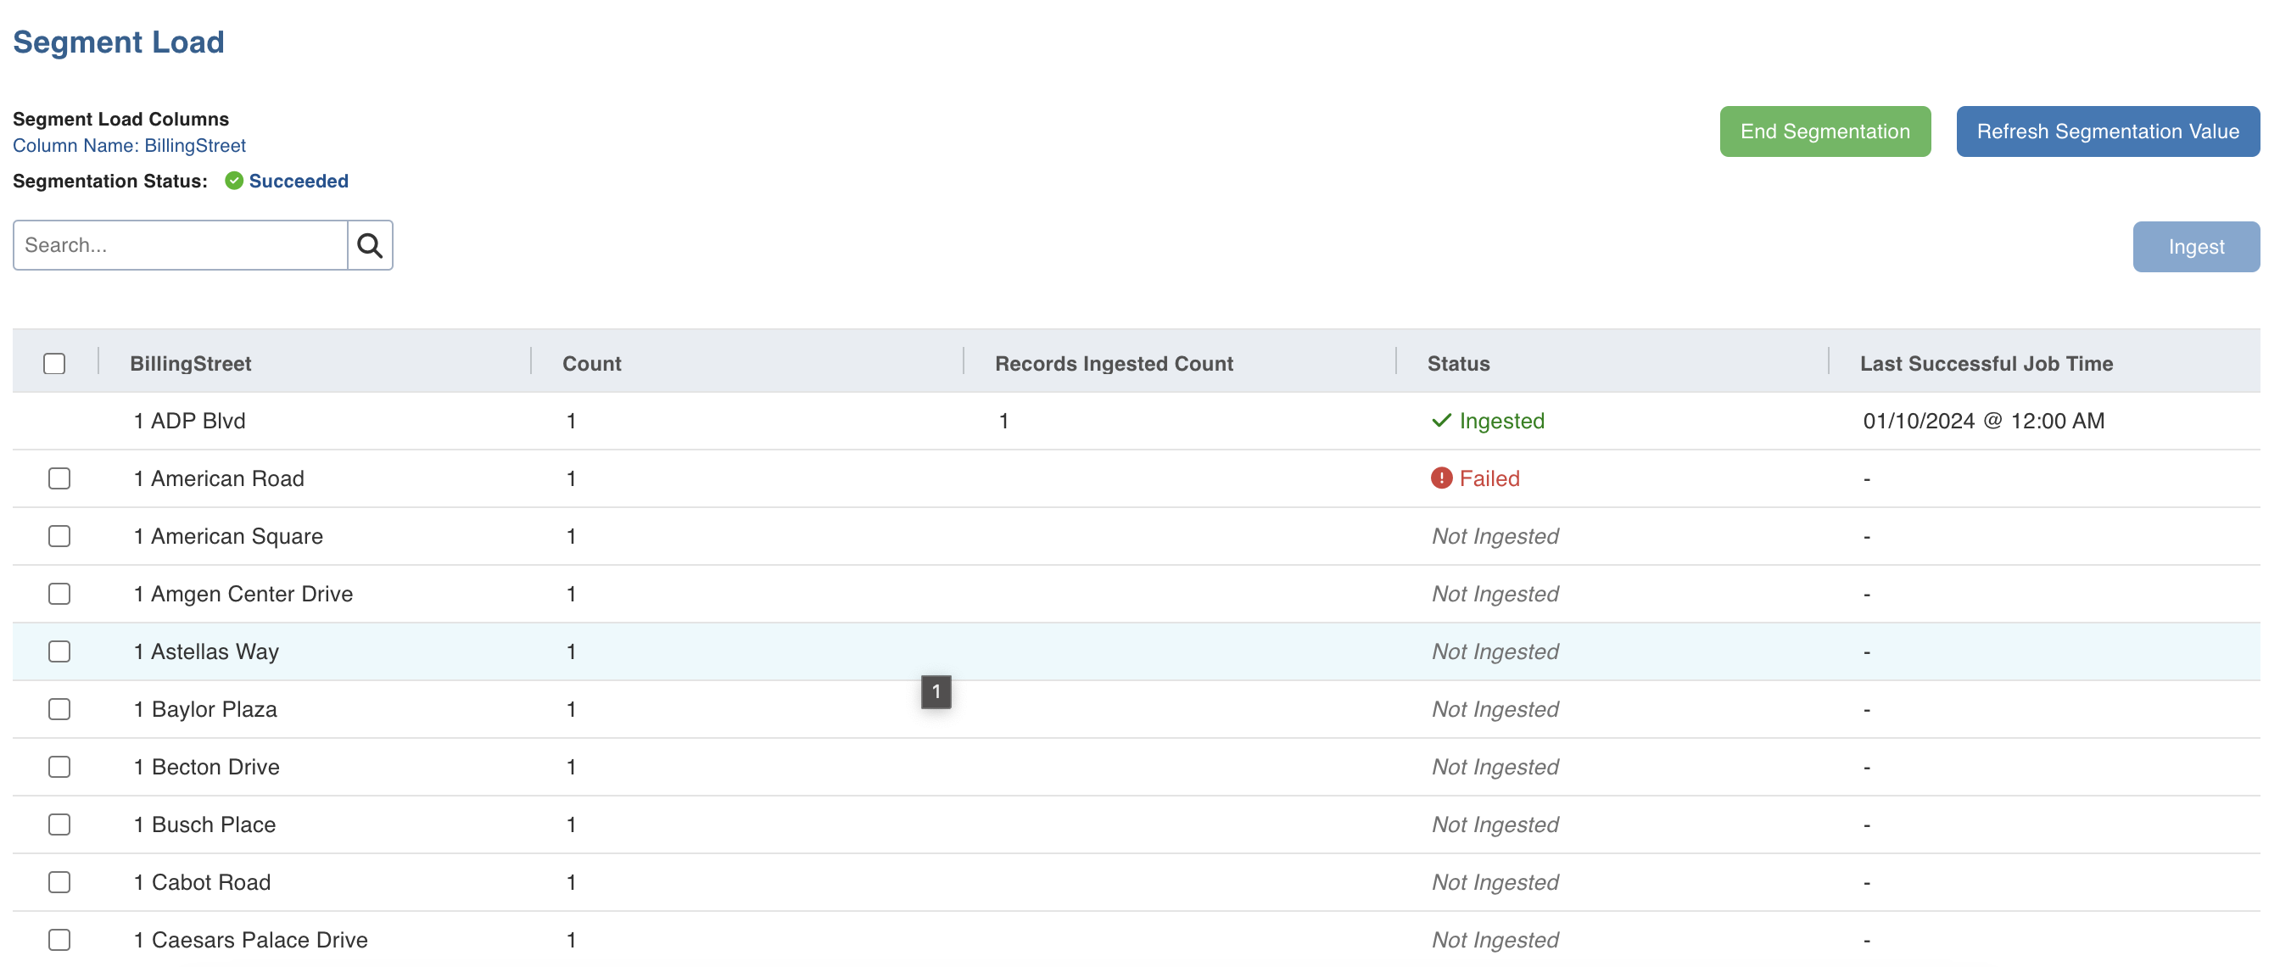Click the Succeeded status text
Image resolution: width=2280 pixels, height=967 pixels.
[299, 181]
